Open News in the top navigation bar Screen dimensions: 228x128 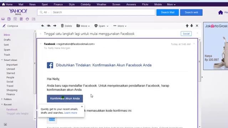pyautogui.click(x=32, y=4)
